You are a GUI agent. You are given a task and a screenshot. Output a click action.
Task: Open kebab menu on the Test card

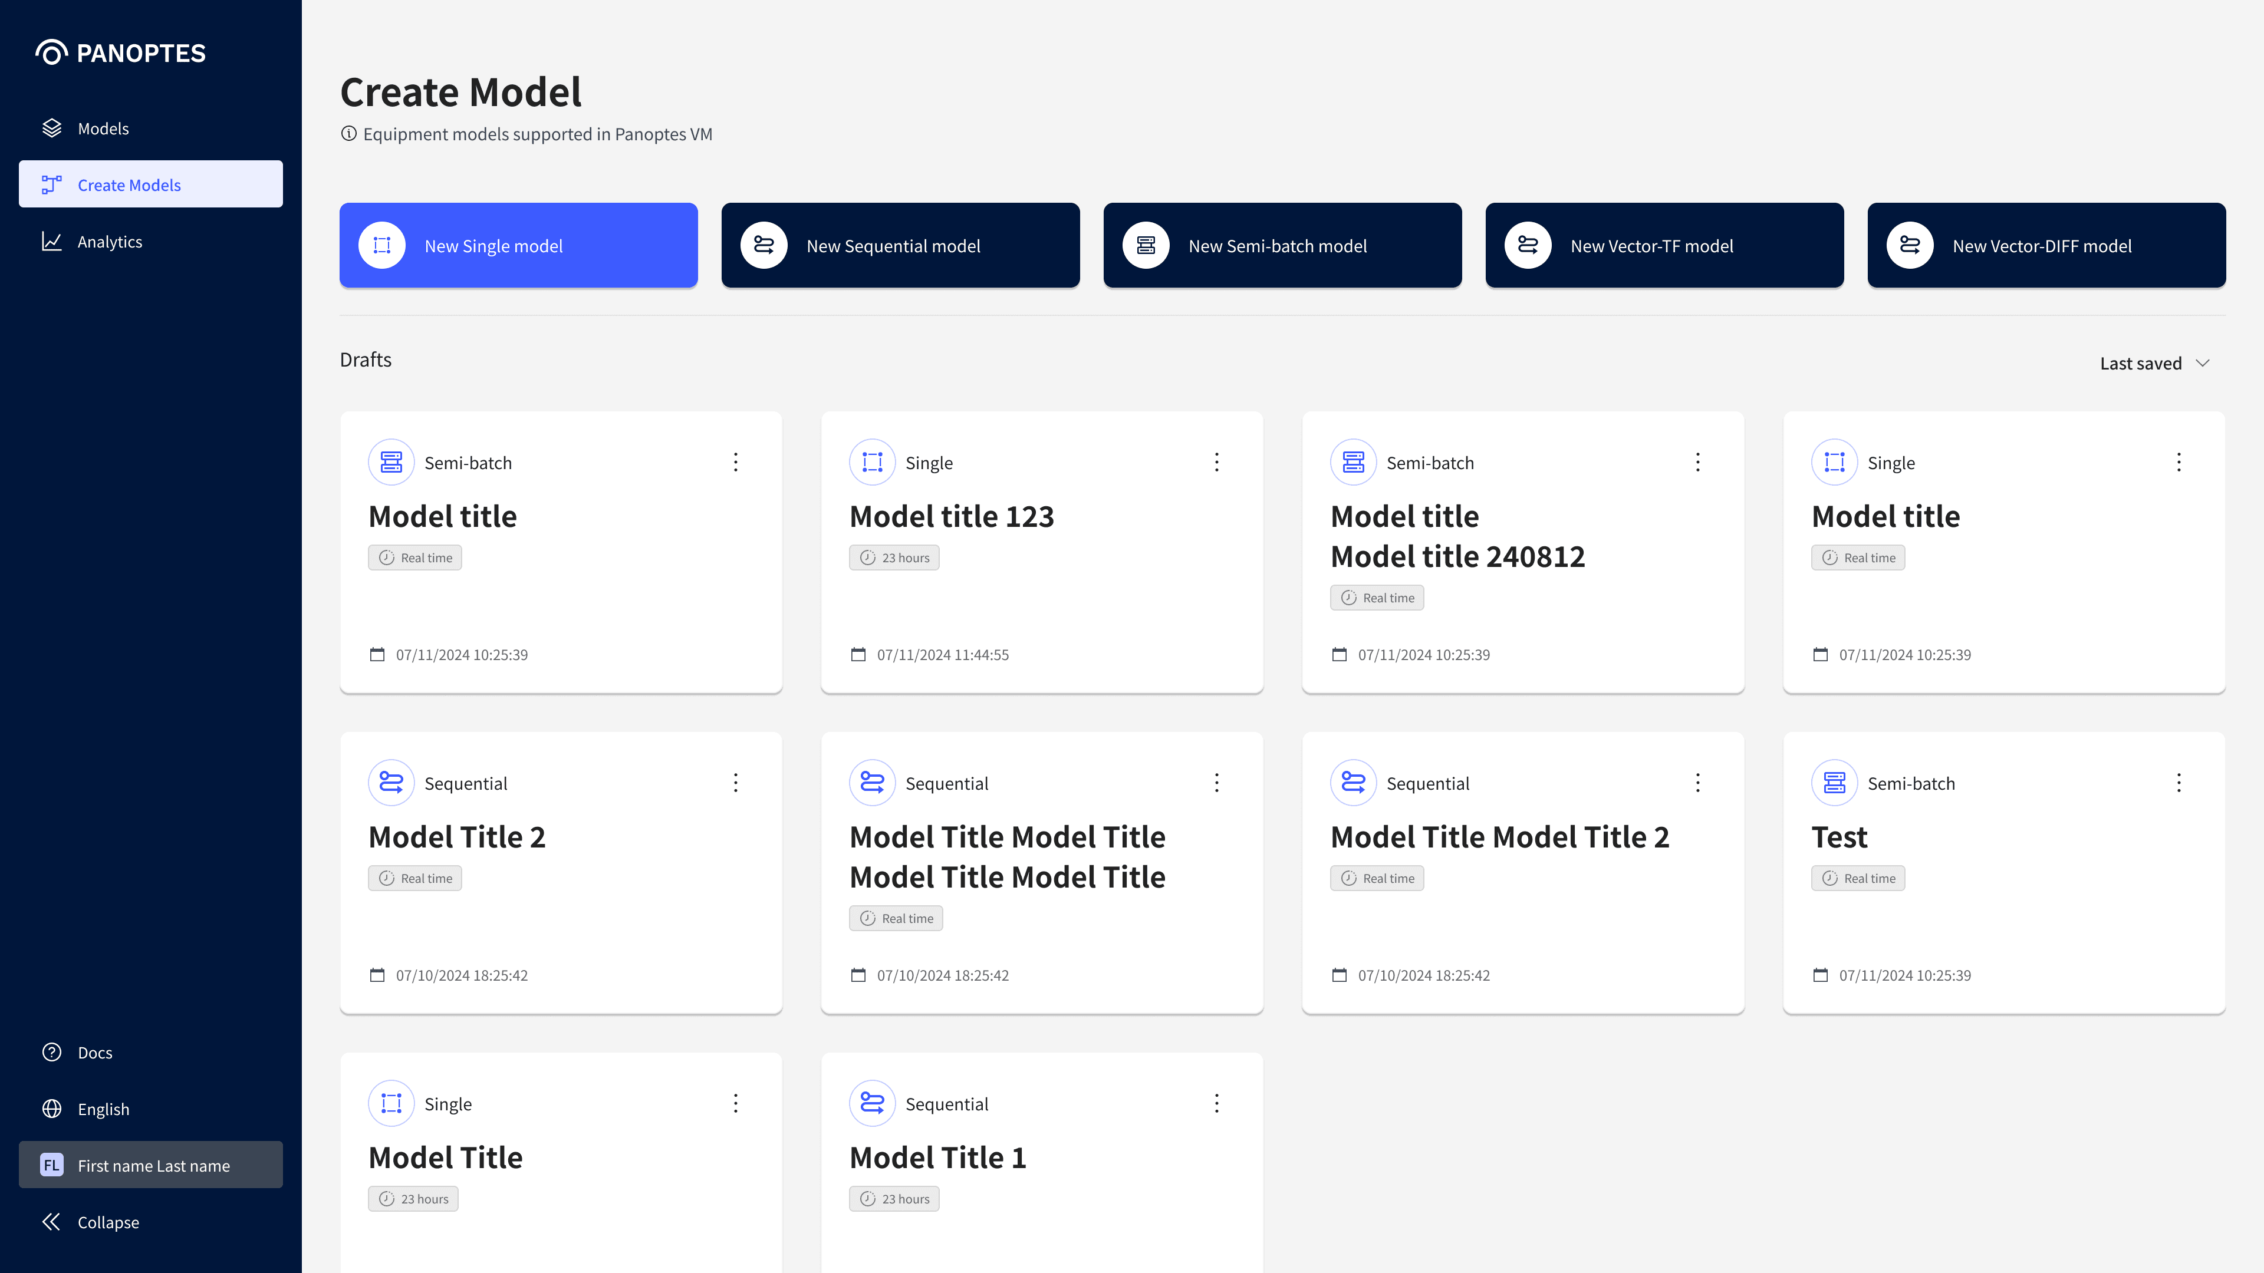2179,783
